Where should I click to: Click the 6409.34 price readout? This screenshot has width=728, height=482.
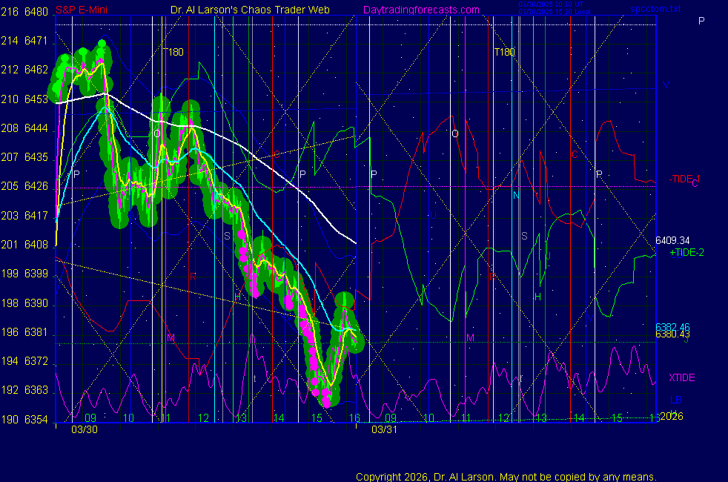672,240
